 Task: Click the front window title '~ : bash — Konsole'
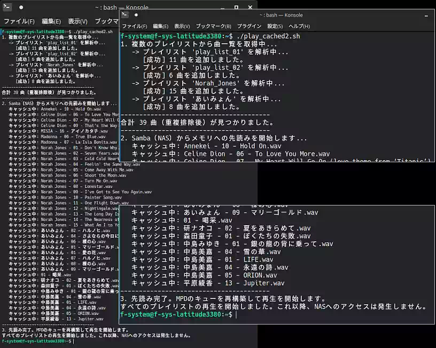click(x=281, y=15)
